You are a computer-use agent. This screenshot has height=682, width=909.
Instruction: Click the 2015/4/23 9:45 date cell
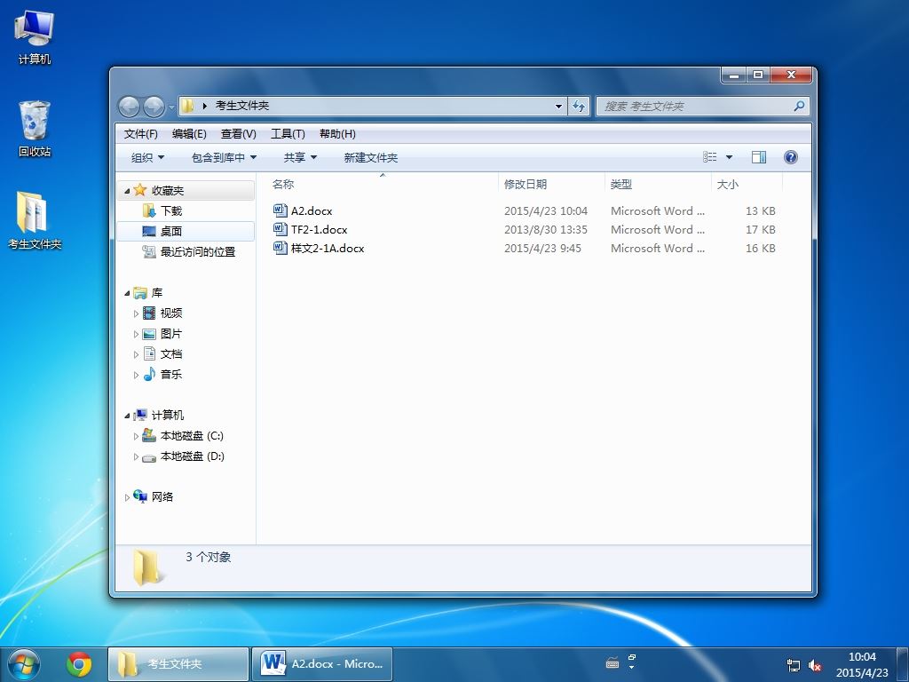tap(542, 248)
